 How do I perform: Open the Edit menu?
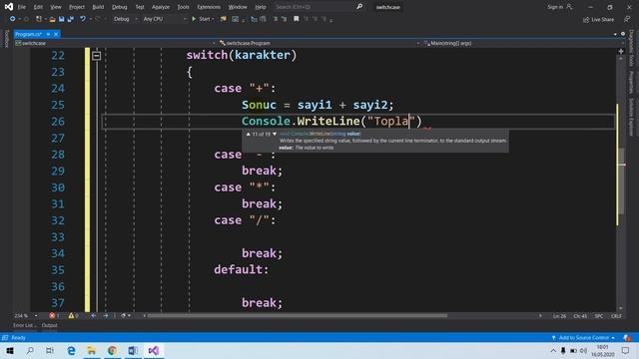(38, 7)
